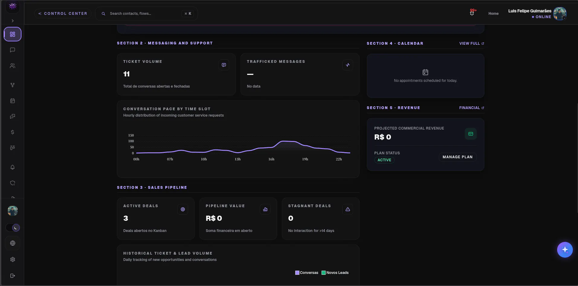Viewport: 578px width, 286px height.
Task: Click the Manage Plan button
Action: pos(457,157)
